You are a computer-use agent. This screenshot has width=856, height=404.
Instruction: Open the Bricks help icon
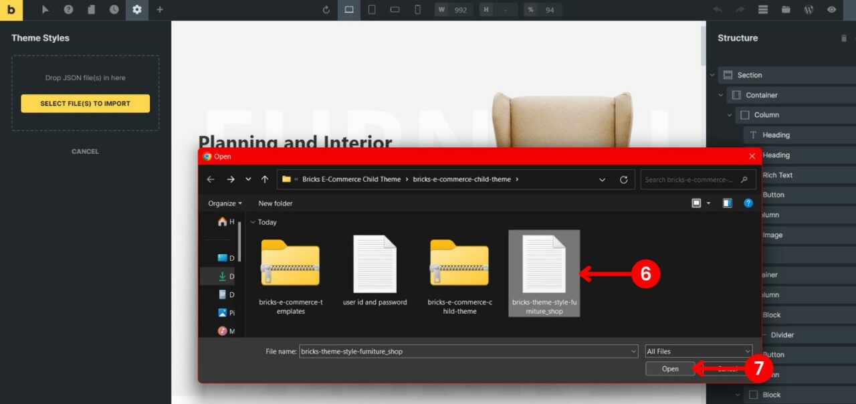tap(68, 9)
